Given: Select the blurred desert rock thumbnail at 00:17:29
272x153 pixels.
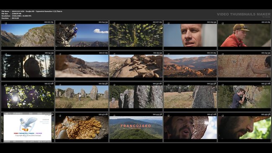Looking at the screenshot, I should click(82, 66).
